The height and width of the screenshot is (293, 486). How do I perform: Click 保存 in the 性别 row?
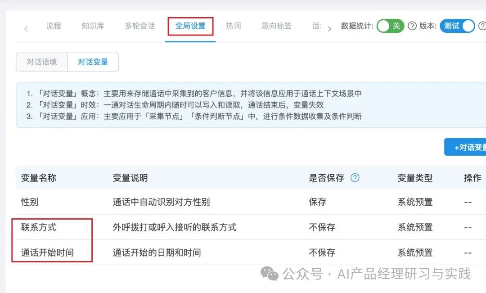(x=318, y=202)
